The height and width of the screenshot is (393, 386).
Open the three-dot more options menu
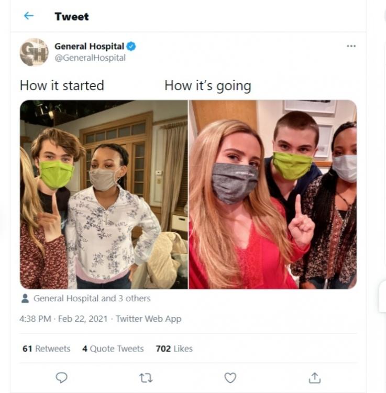[x=351, y=46]
